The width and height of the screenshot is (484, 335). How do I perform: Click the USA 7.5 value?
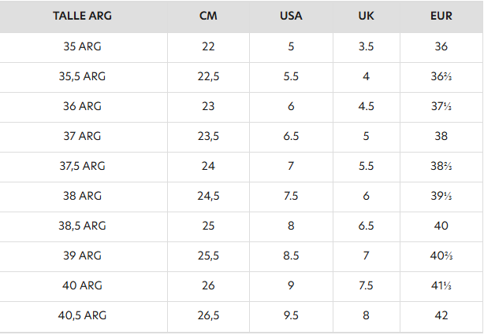coord(291,196)
